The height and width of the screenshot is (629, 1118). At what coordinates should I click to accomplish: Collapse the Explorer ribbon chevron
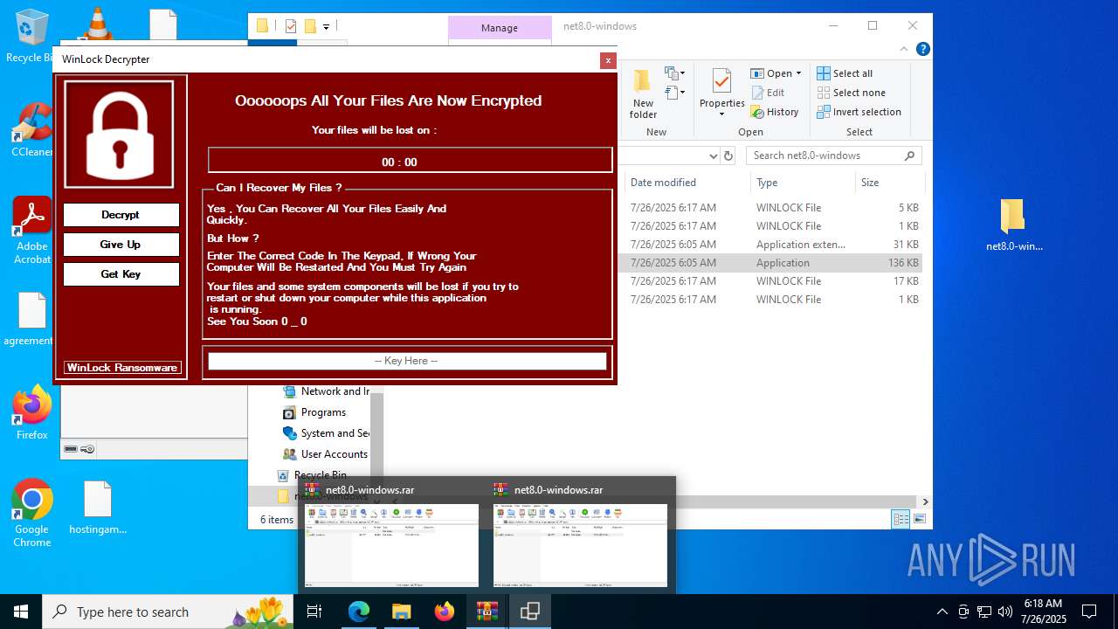click(904, 50)
